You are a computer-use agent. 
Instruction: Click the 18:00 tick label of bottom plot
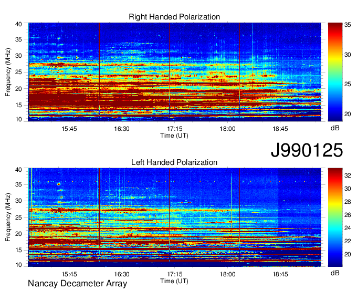(227, 274)
